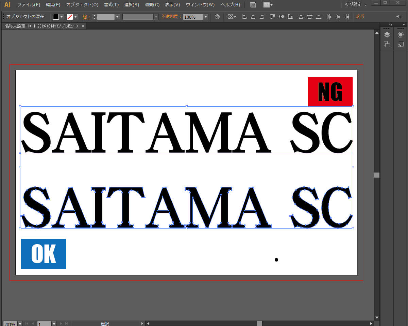Screen dimensions: 408x326
Task: Open the fill color dropdown arrow
Action: 62,17
